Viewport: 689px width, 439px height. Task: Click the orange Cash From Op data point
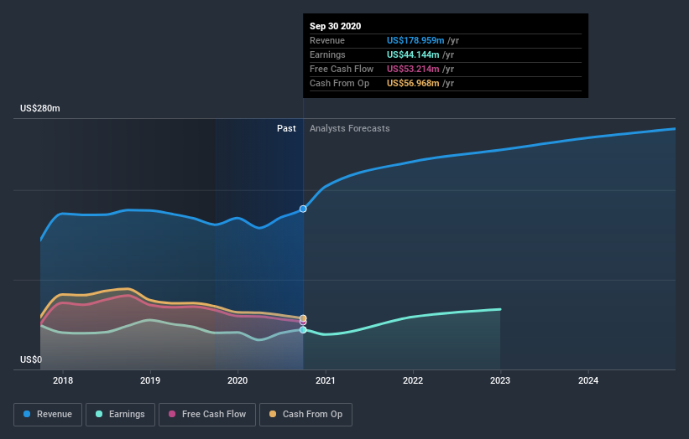click(303, 318)
